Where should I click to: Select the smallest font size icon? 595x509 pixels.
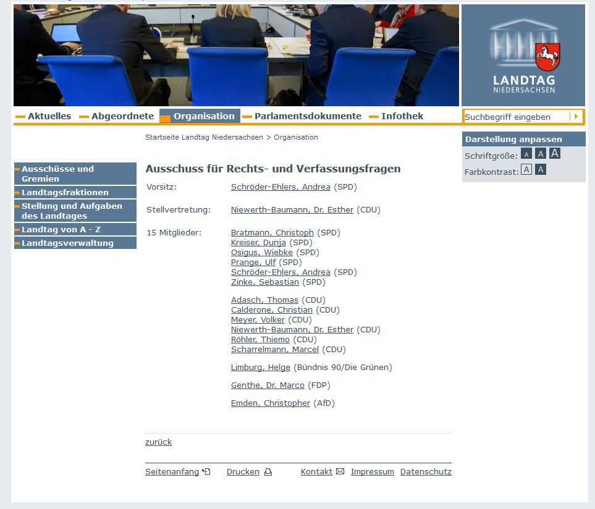click(x=526, y=154)
